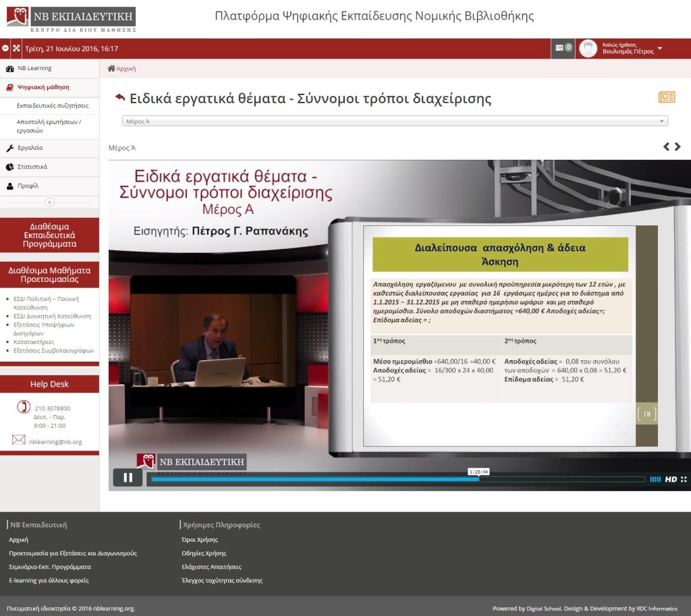Toggle HD quality in the video player
The width and height of the screenshot is (691, 616).
[671, 479]
